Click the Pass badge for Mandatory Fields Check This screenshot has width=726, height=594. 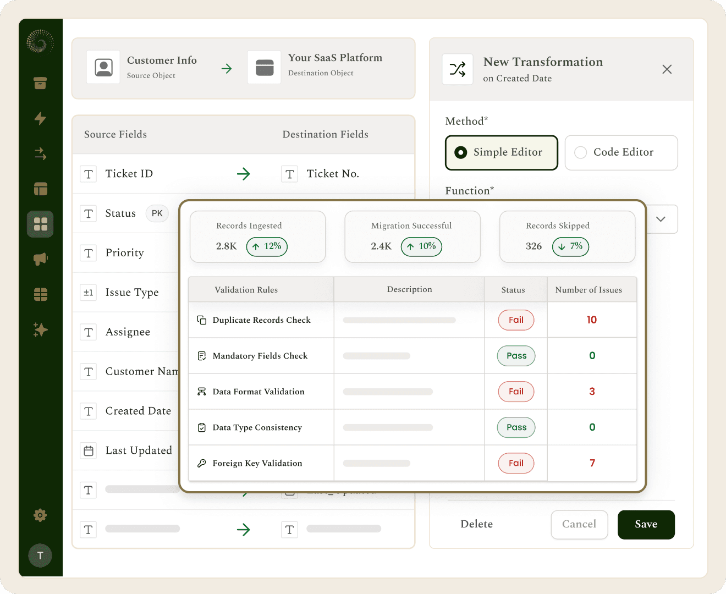click(x=516, y=356)
